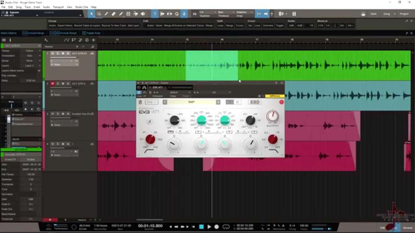Image resolution: width=415 pixels, height=233 pixels.
Task: Select the Paint (pencil) tool
Action: (121, 14)
